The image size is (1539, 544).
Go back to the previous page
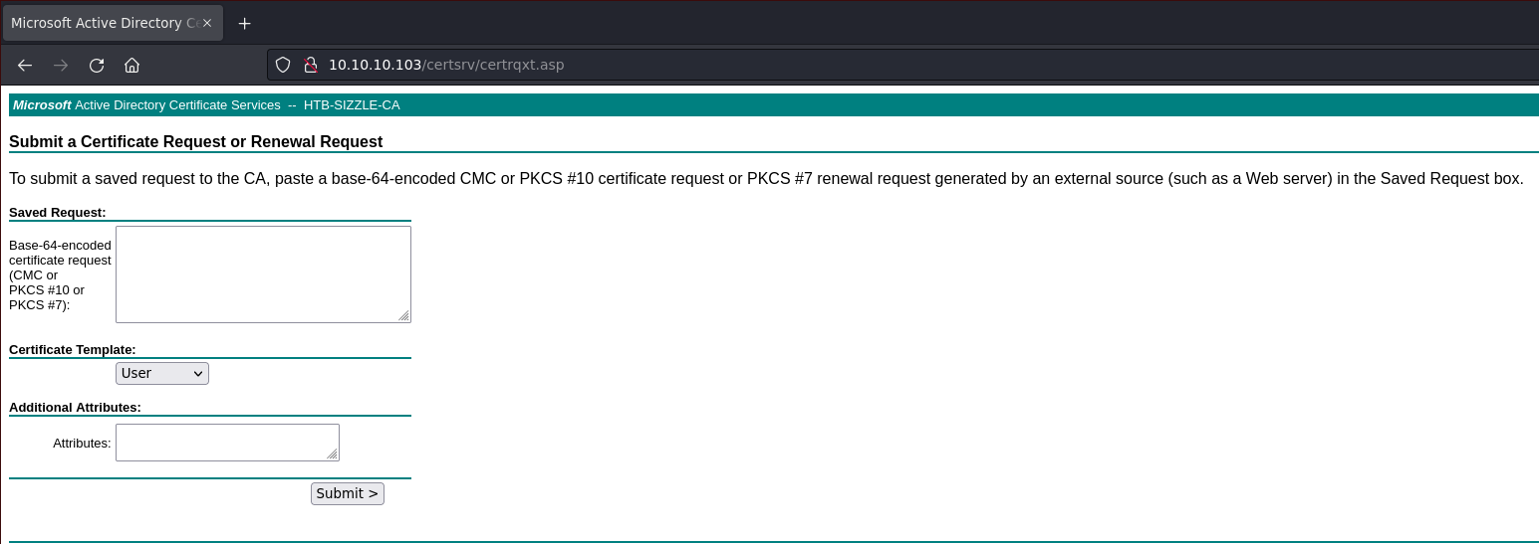pyautogui.click(x=25, y=66)
